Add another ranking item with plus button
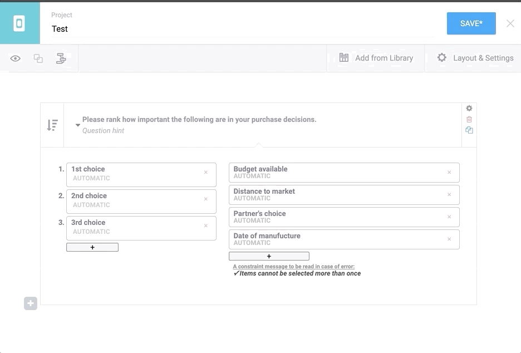 (269, 256)
